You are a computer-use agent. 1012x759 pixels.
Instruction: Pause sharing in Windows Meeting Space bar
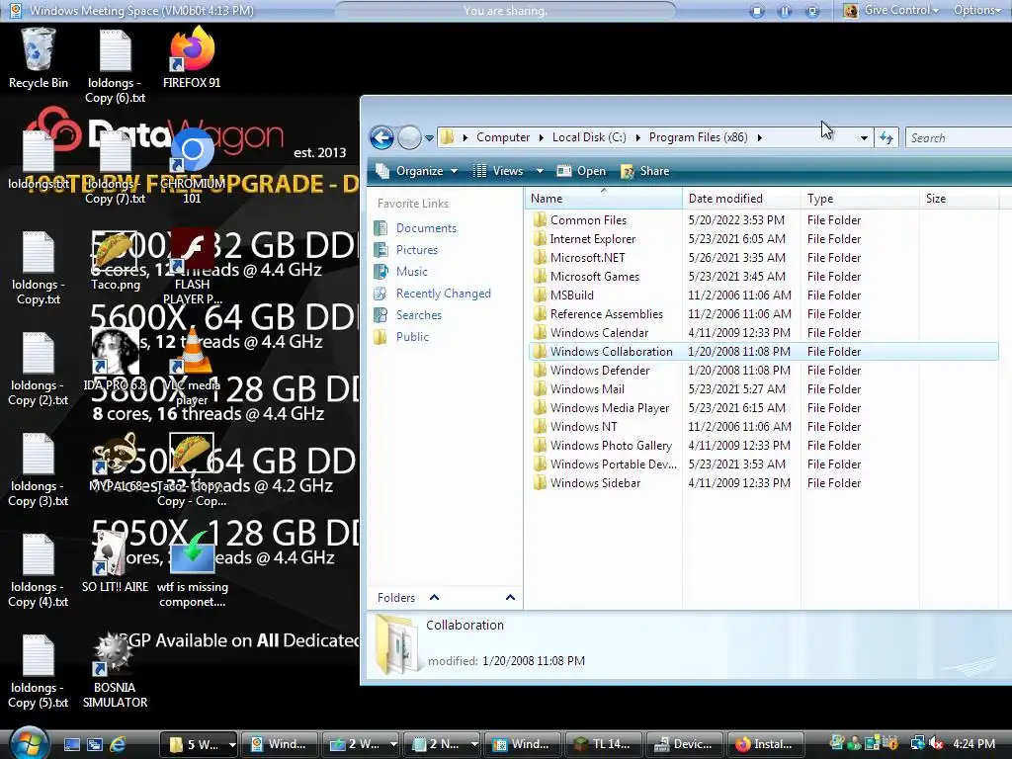click(x=784, y=11)
